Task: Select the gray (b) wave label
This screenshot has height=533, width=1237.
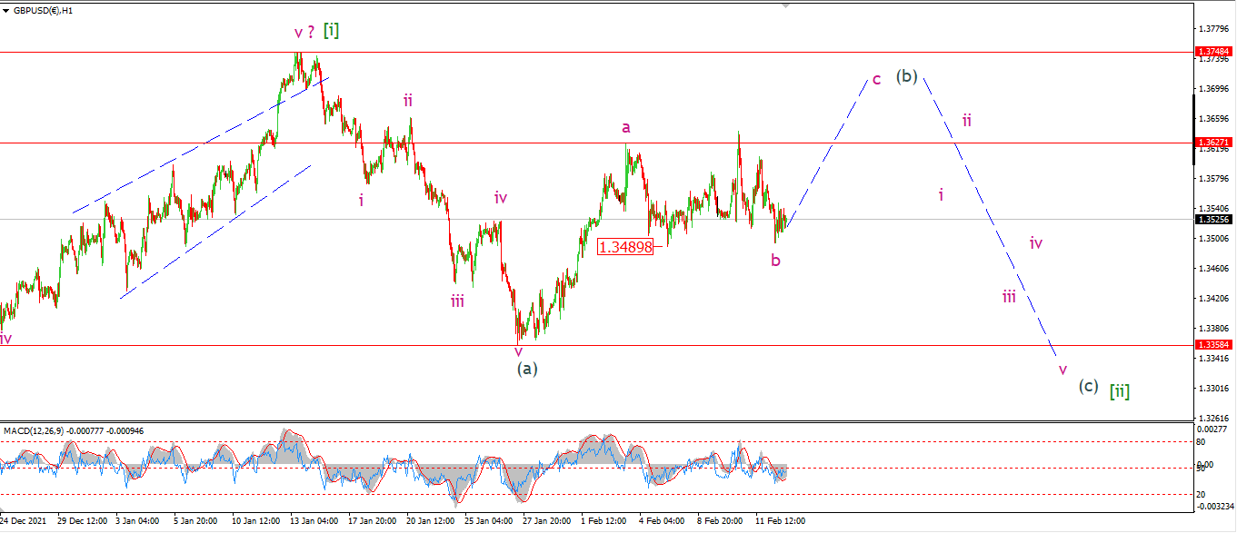Action: coord(906,75)
